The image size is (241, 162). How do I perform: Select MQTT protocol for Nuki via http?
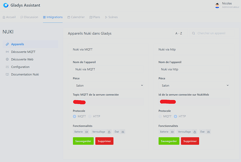(160, 116)
